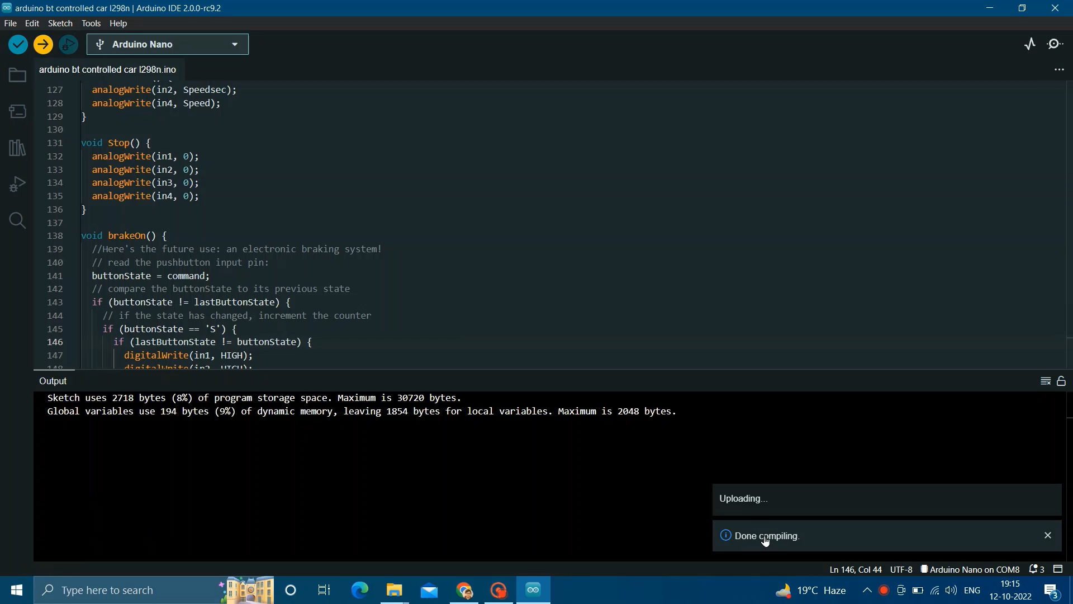Open the Serial Plotter icon
Screen dimensions: 1073x604
1030,43
